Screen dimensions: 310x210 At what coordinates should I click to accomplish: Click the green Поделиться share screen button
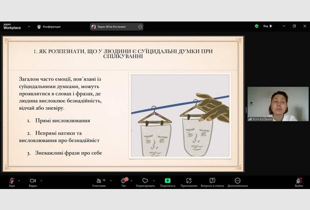click(x=167, y=181)
